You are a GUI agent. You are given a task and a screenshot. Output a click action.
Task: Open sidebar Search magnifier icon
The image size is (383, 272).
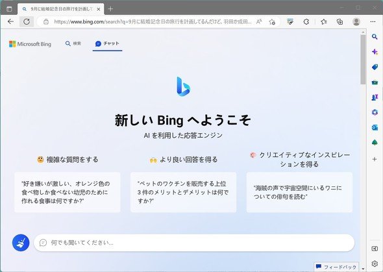pos(375,37)
